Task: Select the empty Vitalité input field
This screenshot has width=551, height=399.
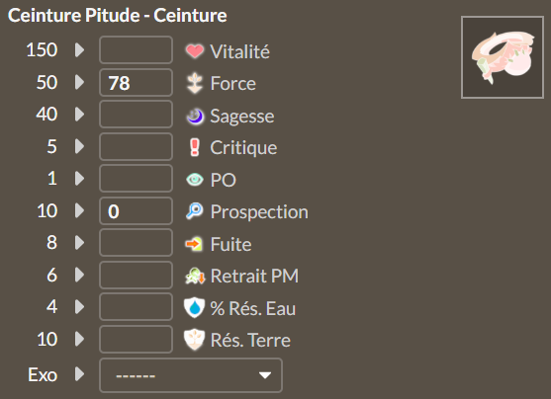Action: click(136, 49)
